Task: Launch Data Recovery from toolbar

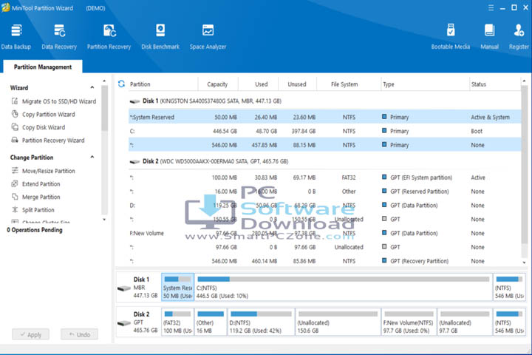Action: (x=59, y=37)
